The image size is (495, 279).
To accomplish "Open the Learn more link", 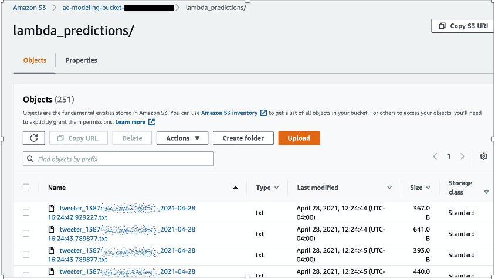I will (130, 122).
